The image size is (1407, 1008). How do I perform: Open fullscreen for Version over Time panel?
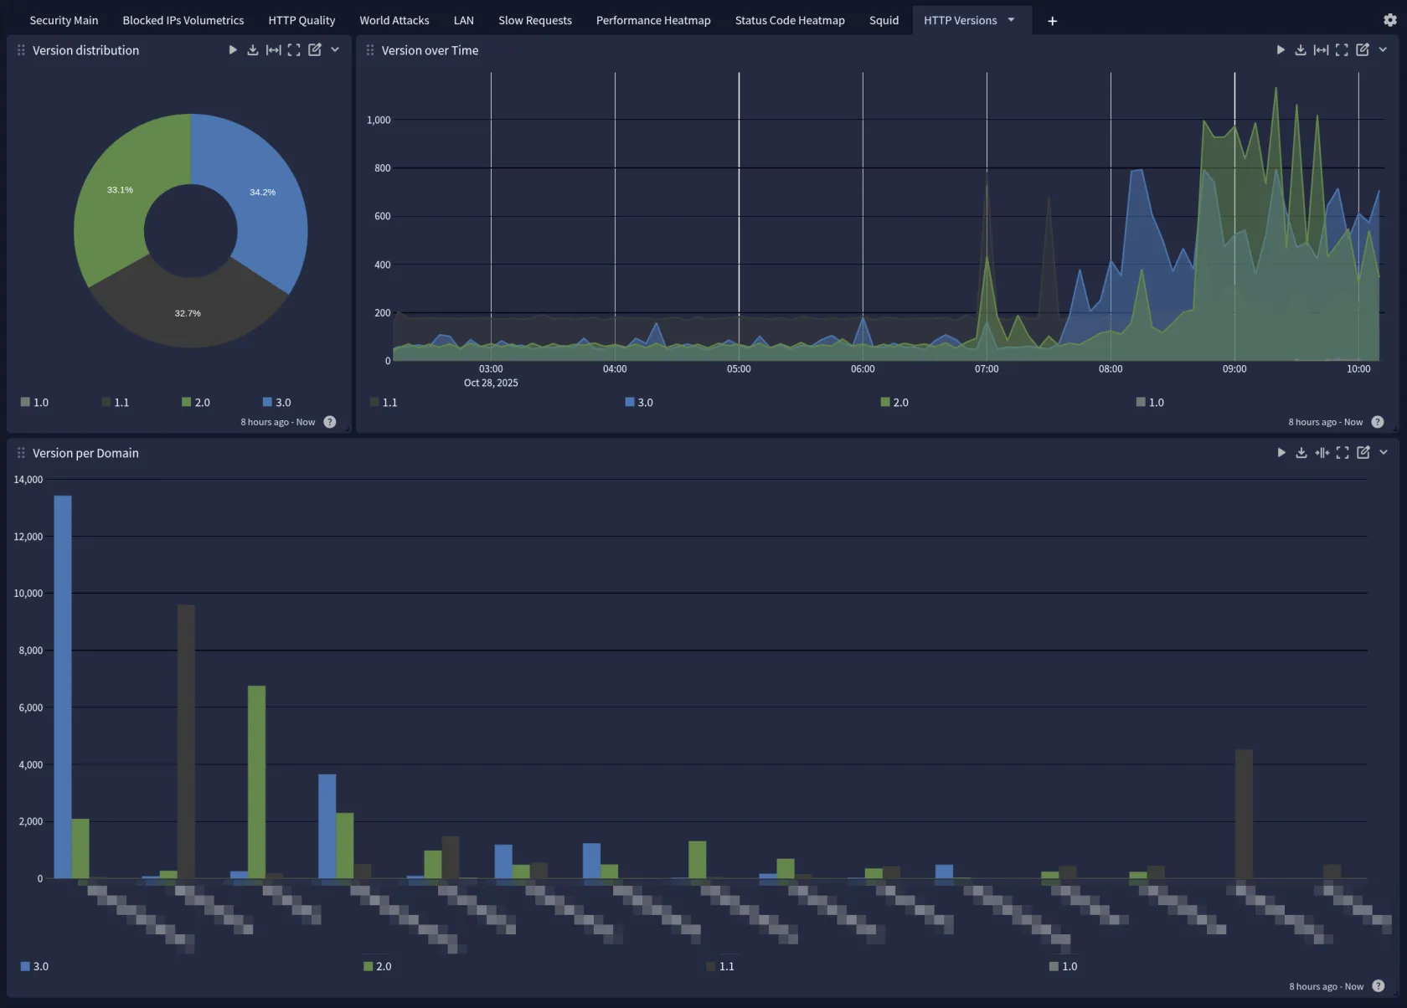1342,50
